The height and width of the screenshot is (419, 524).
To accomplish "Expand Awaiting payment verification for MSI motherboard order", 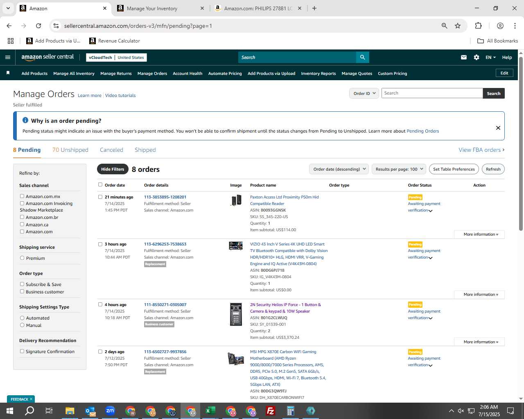I will point(425,362).
